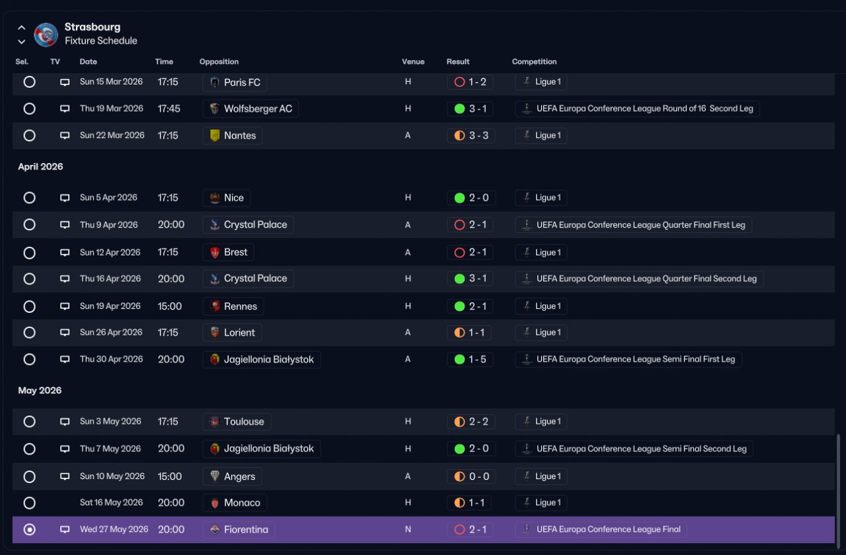The image size is (846, 555).
Task: Open the Conference League Semi Final Second Leg link
Action: coord(634,449)
